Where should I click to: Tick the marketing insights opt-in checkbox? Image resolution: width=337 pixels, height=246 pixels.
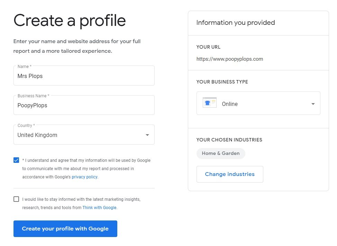pyautogui.click(x=16, y=199)
